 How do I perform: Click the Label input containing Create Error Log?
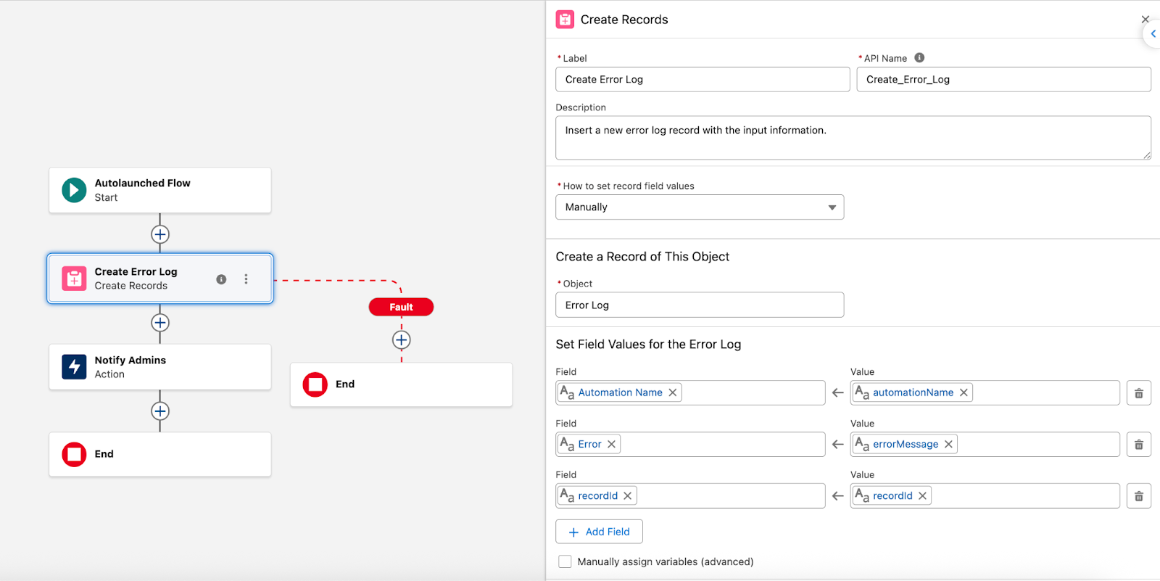[702, 80]
